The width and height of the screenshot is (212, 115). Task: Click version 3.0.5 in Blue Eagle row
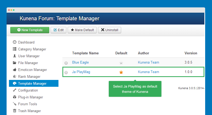188,62
